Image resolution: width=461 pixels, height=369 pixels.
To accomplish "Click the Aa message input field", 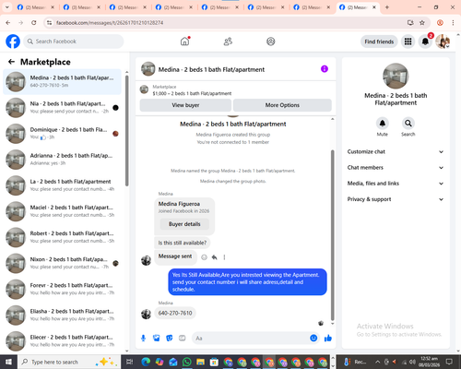I will pos(250,339).
